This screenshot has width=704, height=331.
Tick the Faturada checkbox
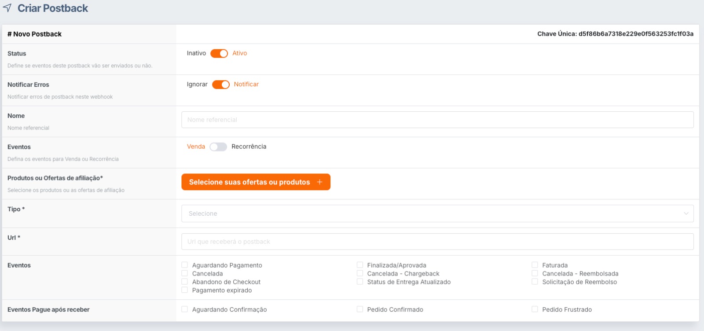pyautogui.click(x=535, y=265)
